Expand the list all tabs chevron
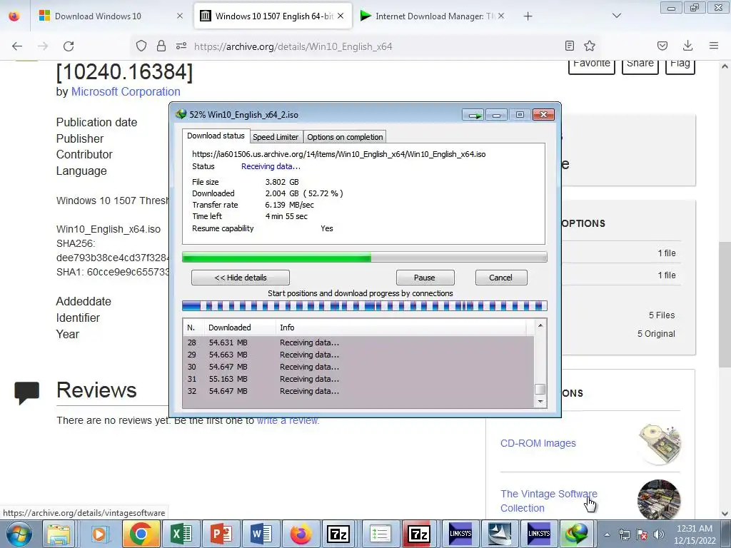 click(616, 16)
